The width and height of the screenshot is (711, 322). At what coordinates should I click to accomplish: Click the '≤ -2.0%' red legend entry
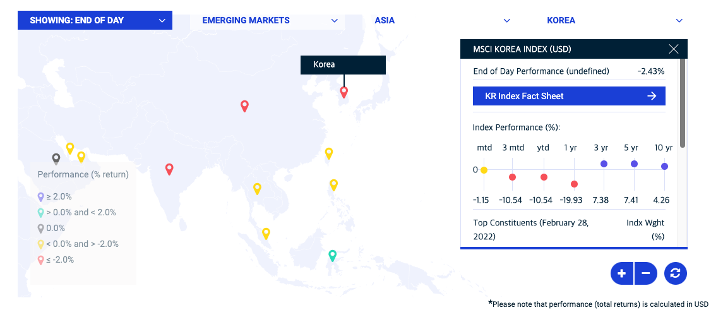(56, 260)
